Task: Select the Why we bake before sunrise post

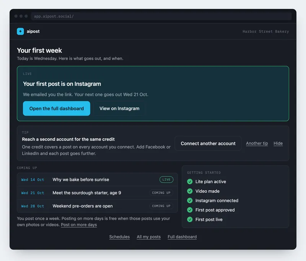Action: coord(97,180)
